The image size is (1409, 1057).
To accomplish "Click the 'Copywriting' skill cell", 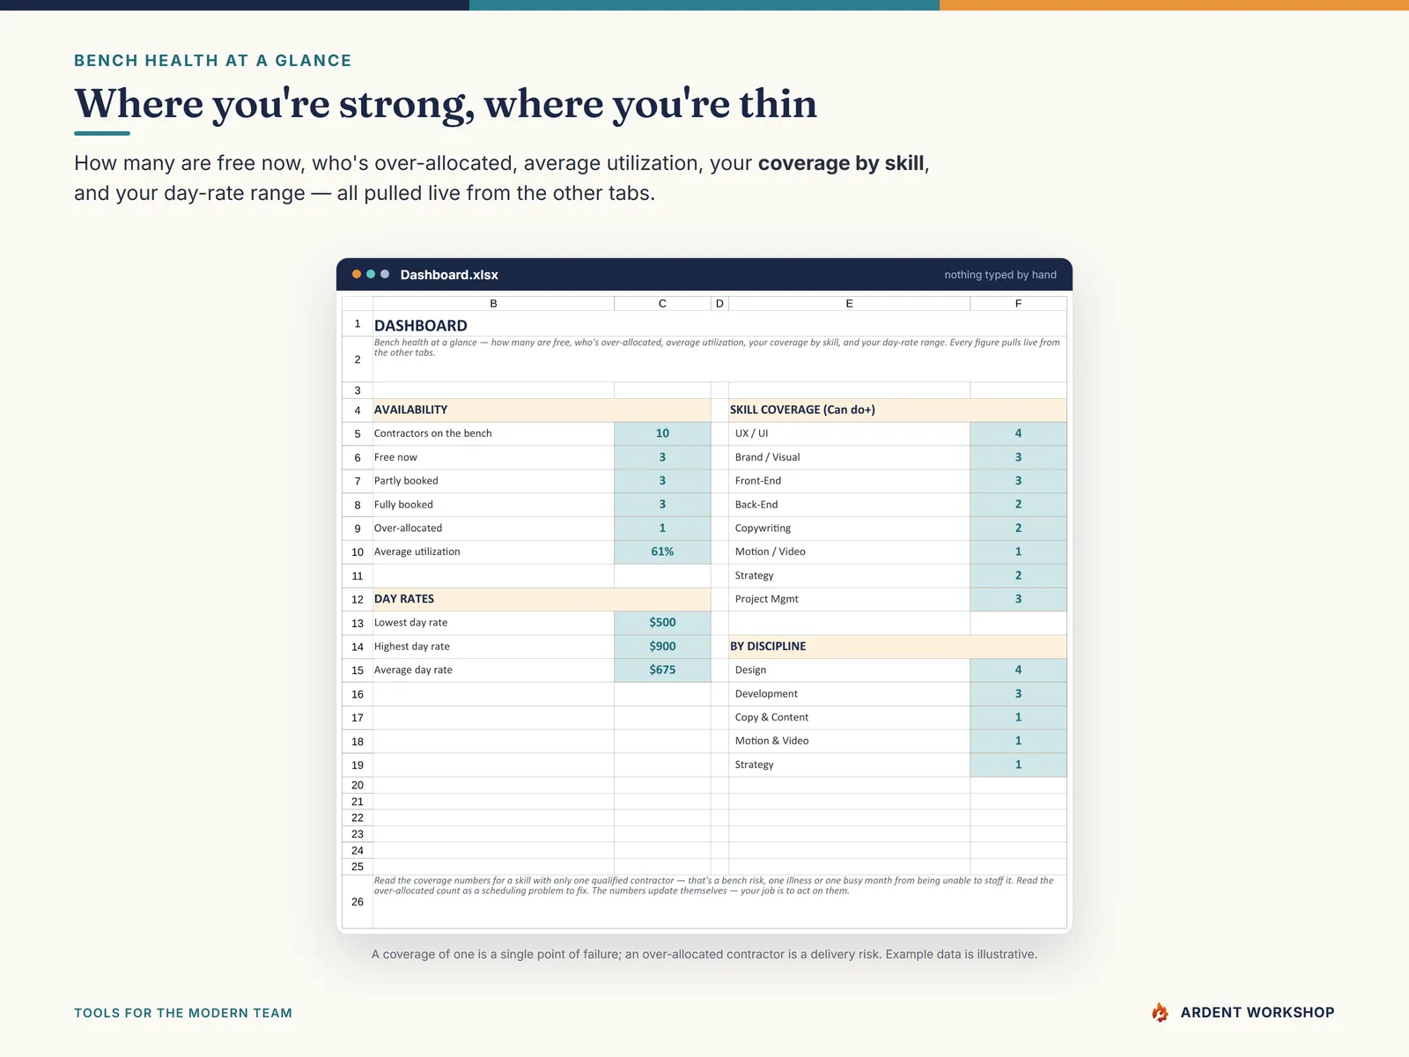I will point(849,528).
